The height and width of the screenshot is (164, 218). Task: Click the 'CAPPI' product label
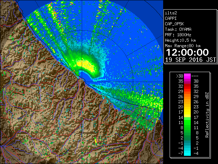point(171,18)
